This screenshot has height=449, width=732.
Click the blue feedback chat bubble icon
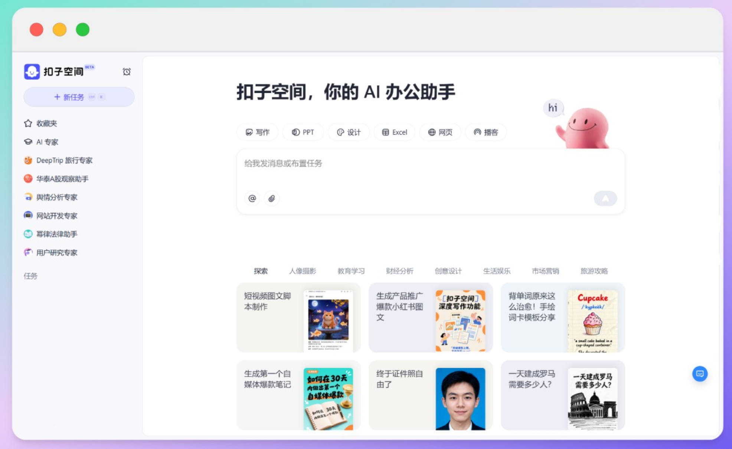[x=700, y=374]
